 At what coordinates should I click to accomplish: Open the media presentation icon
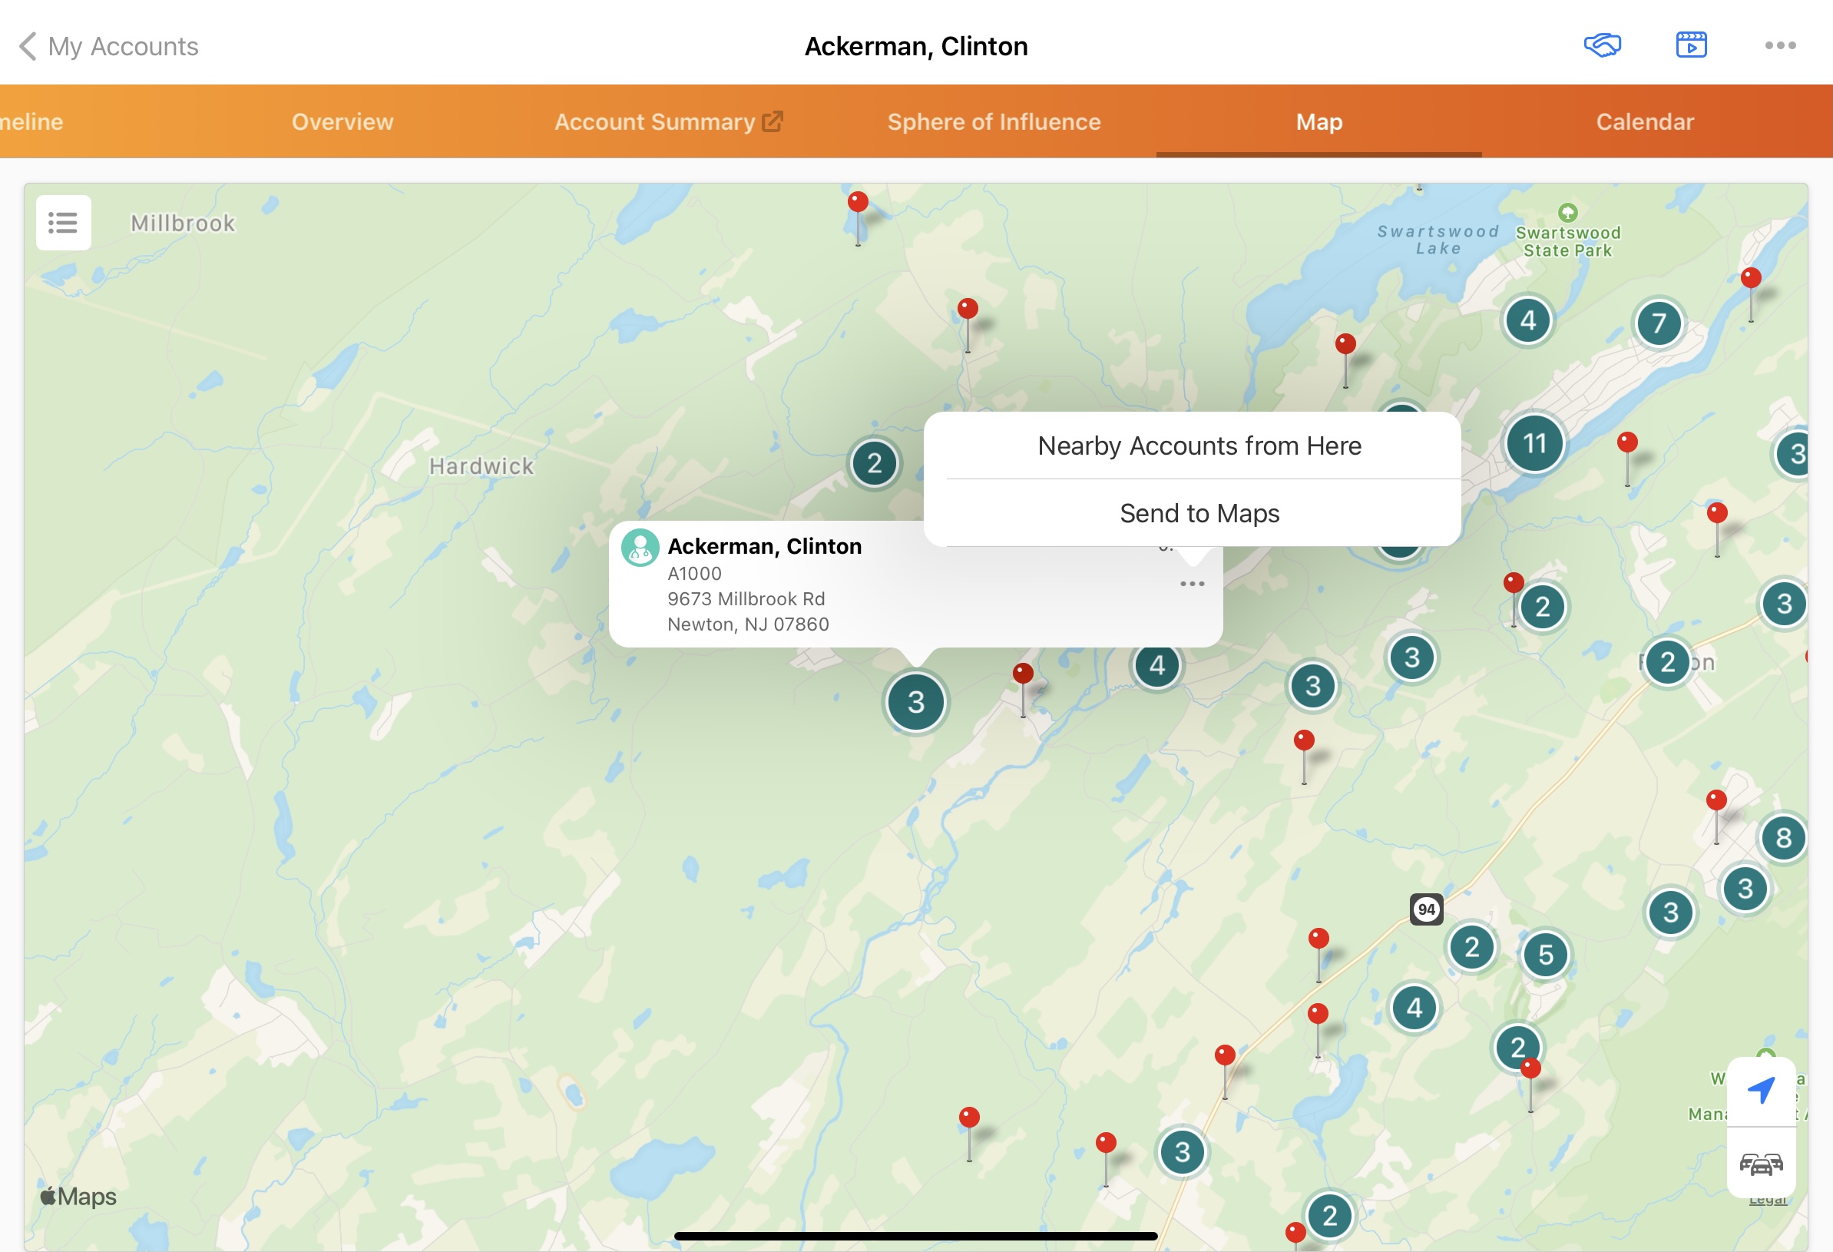pos(1690,46)
